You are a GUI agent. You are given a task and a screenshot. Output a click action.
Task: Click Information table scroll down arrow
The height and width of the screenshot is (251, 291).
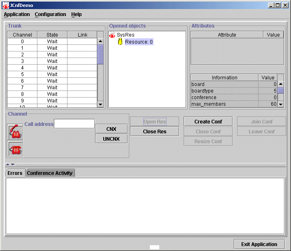(281, 105)
